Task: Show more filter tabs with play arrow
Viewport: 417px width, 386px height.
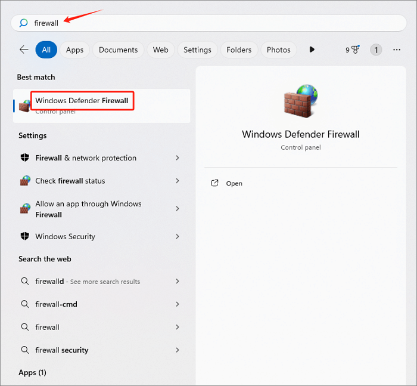Action: point(312,50)
